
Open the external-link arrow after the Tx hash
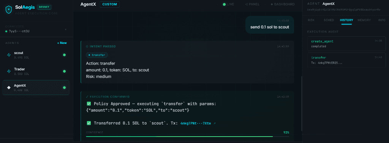coord(215,123)
